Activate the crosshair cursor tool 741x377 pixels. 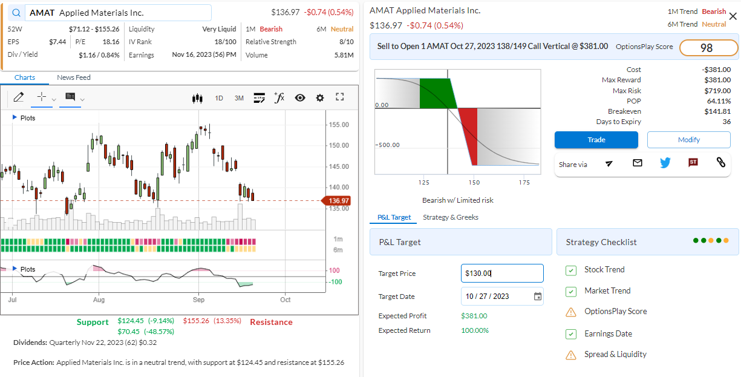pos(42,97)
